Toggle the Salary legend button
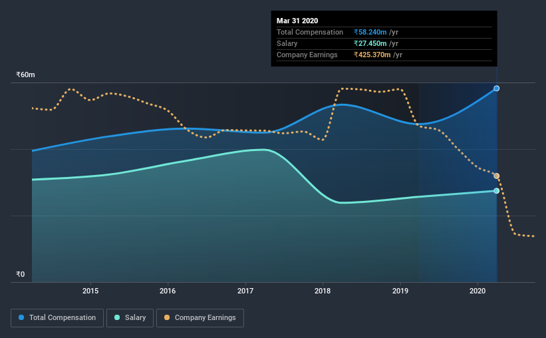 [130, 318]
